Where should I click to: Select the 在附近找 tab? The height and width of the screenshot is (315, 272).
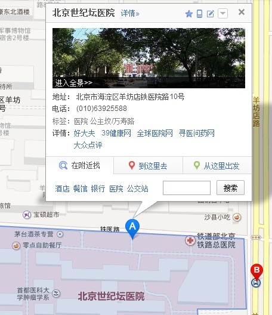click(80, 165)
